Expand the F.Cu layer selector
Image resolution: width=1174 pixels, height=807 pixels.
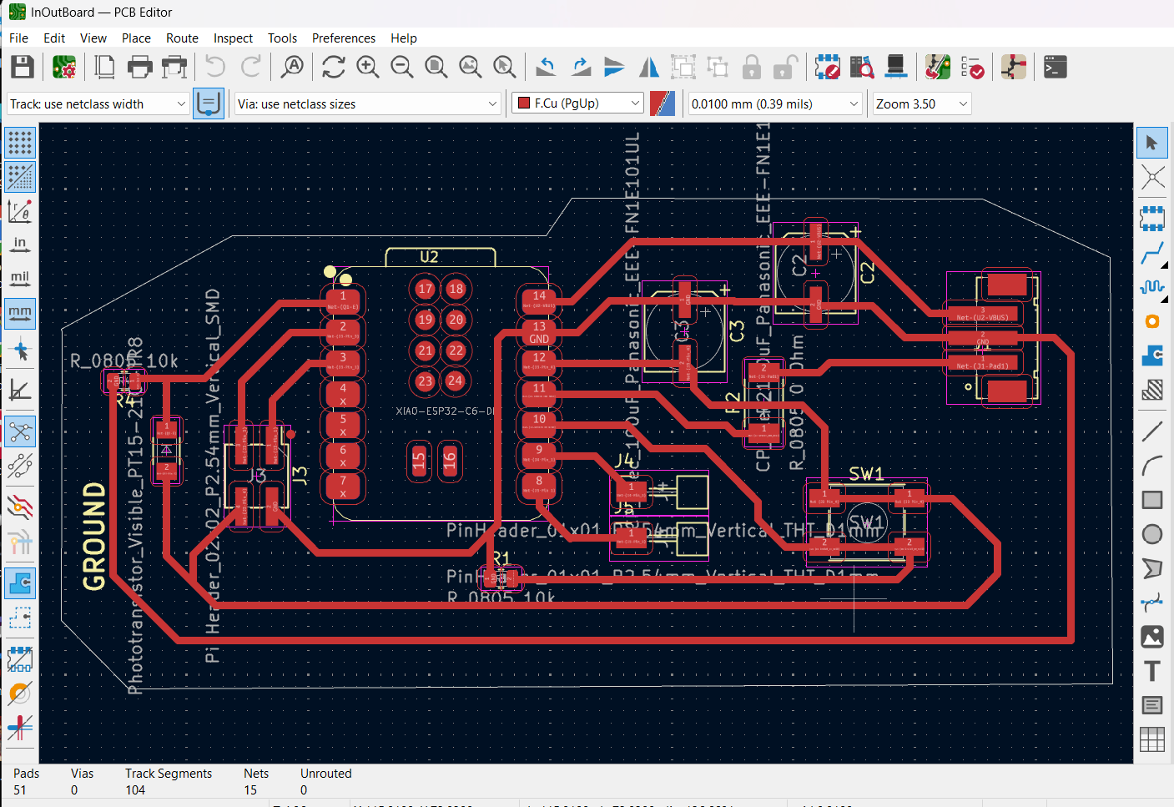click(578, 103)
